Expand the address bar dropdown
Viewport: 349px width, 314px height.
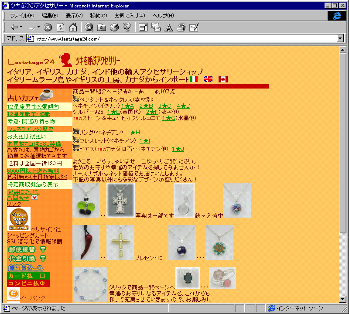(340, 38)
